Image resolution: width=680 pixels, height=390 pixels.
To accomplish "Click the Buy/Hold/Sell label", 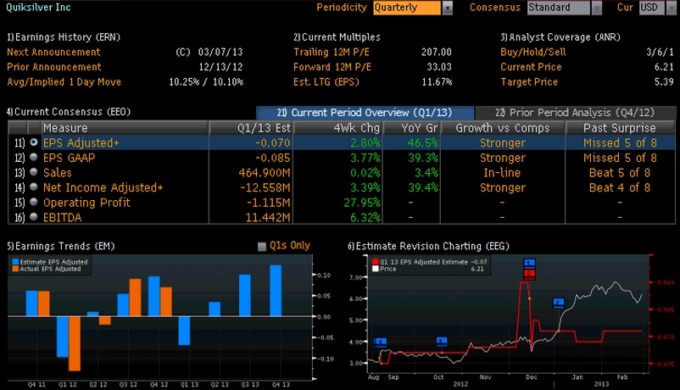I will (x=533, y=52).
